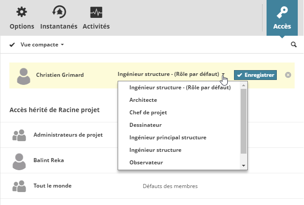Switch to the Accès key tab
Image resolution: width=304 pixels, height=205 pixels.
click(x=282, y=18)
